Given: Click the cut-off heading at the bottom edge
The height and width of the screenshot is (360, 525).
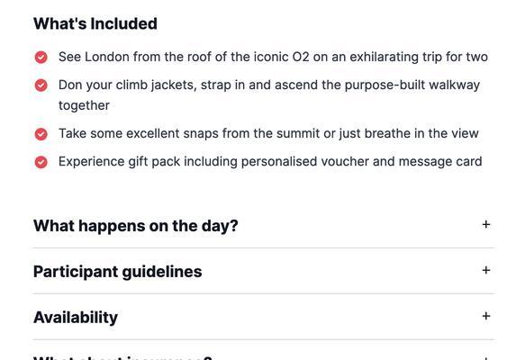Looking at the screenshot, I should click(x=122, y=357).
